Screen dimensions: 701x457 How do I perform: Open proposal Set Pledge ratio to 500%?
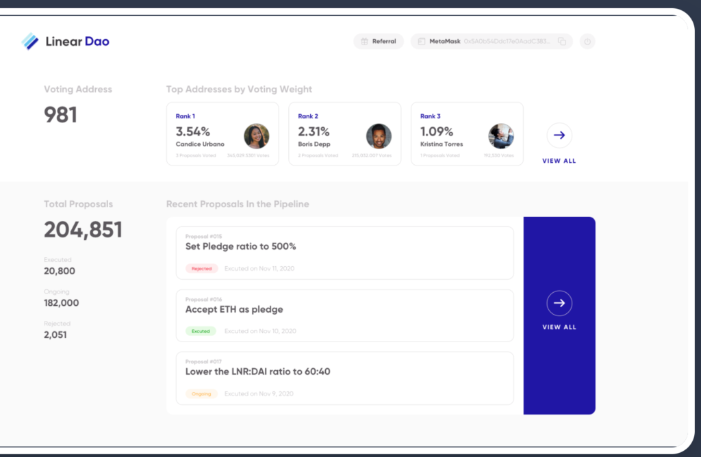coord(345,253)
